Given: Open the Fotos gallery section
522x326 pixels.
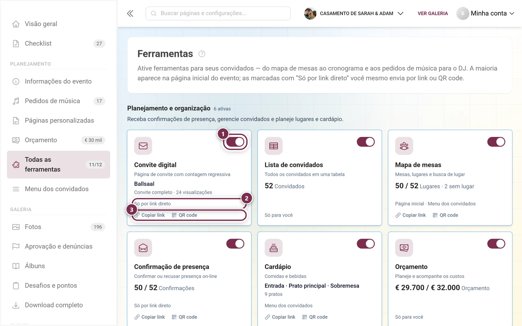Looking at the screenshot, I should (58, 227).
